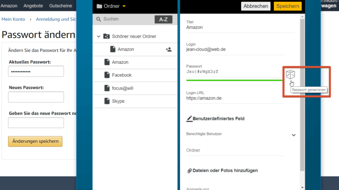The width and height of the screenshot is (339, 190).
Task: Click the scrollbar down arrow
Action: pos(302,188)
